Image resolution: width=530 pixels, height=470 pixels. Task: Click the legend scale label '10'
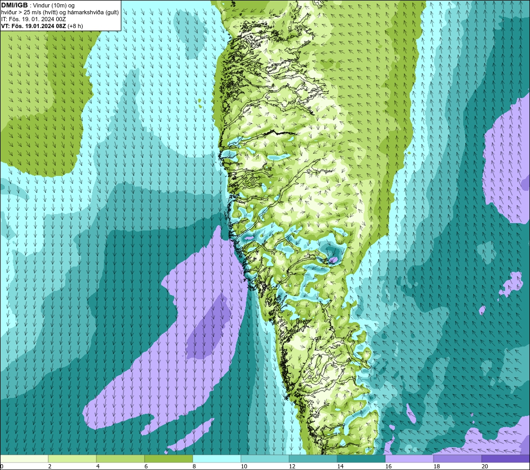tap(244, 466)
